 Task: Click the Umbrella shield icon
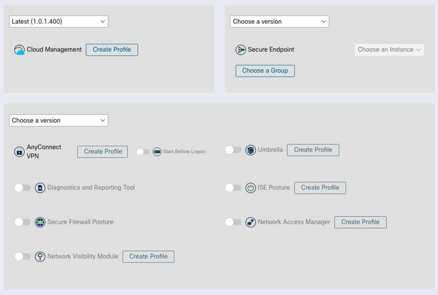(x=250, y=150)
